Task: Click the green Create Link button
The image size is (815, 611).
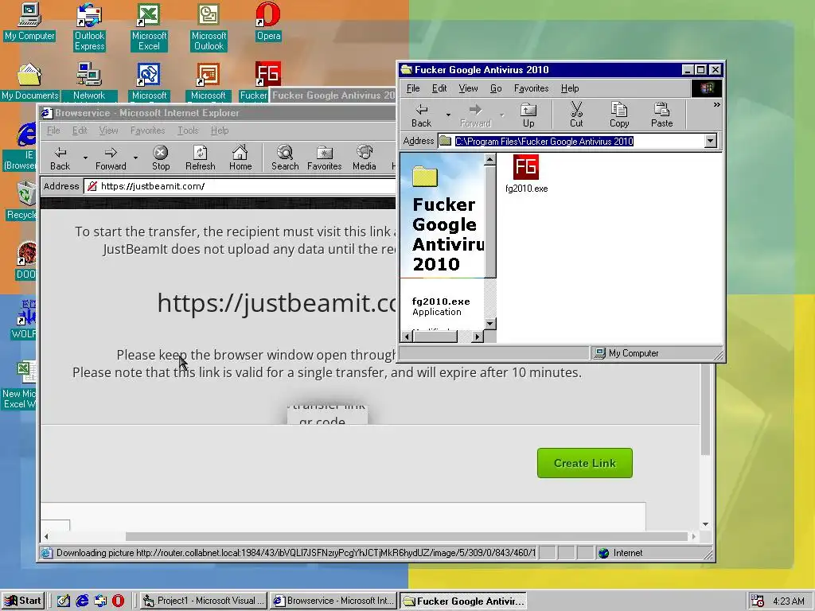Action: tap(585, 463)
